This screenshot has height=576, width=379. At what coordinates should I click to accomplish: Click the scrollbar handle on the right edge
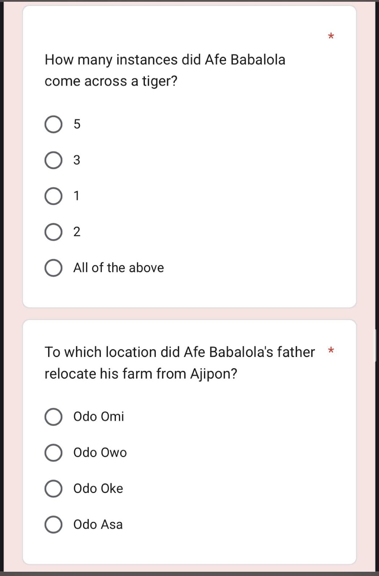[375, 346]
